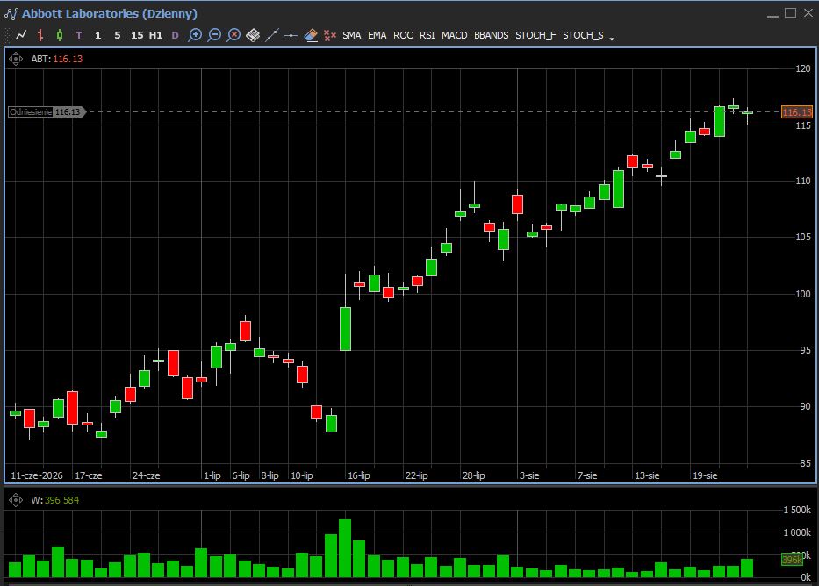Select the horizontal line drawing tool
Viewport: 819px width, 586px height.
coord(291,35)
